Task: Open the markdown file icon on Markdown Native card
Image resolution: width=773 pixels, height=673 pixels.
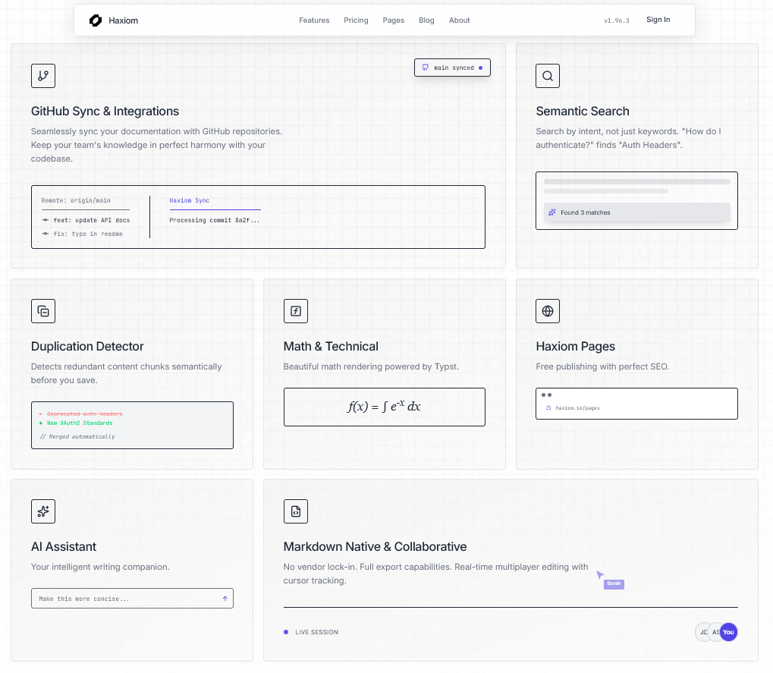Action: tap(295, 511)
